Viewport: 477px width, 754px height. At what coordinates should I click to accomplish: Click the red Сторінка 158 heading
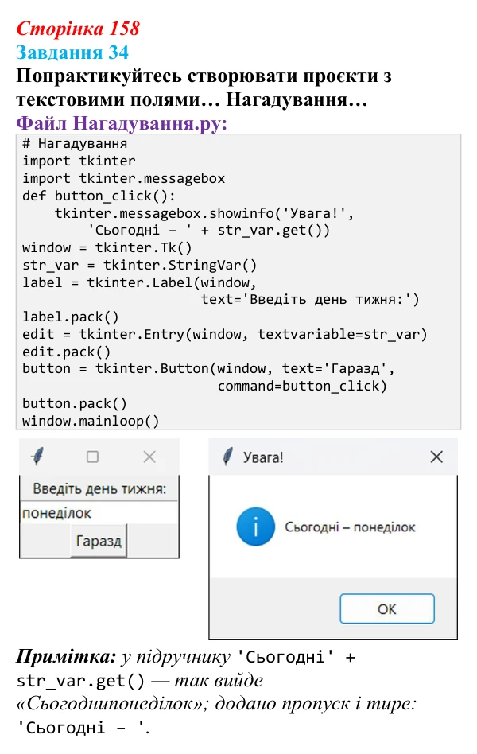78,29
